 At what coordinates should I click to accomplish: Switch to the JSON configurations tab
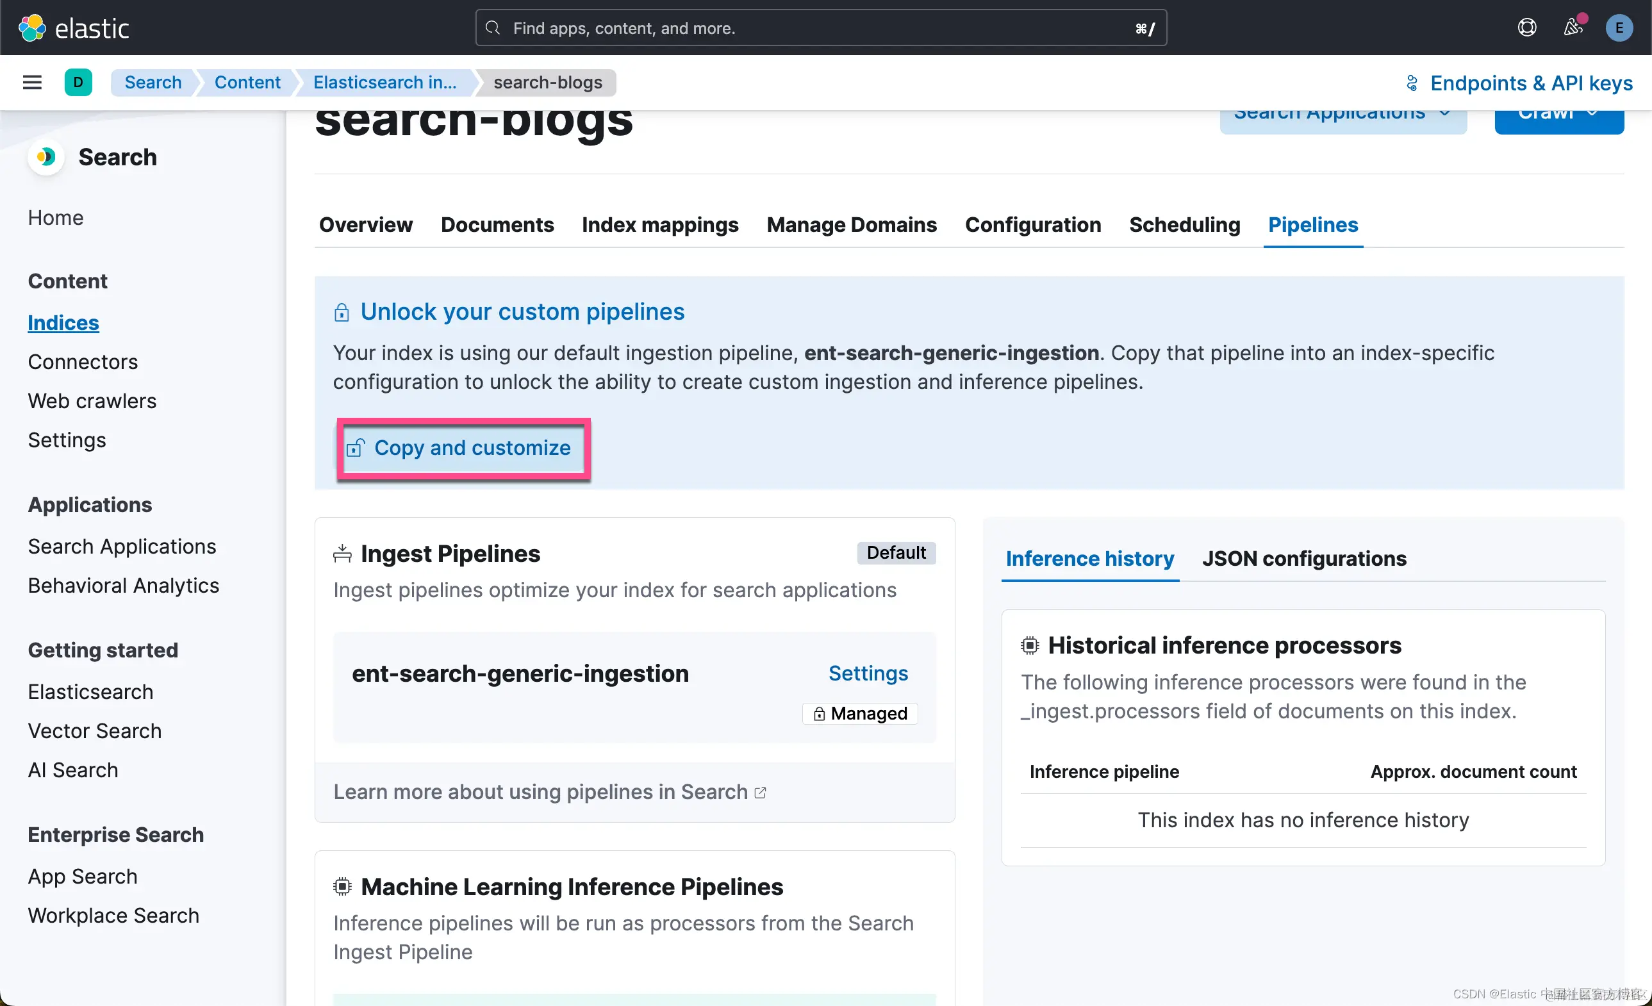click(x=1303, y=558)
